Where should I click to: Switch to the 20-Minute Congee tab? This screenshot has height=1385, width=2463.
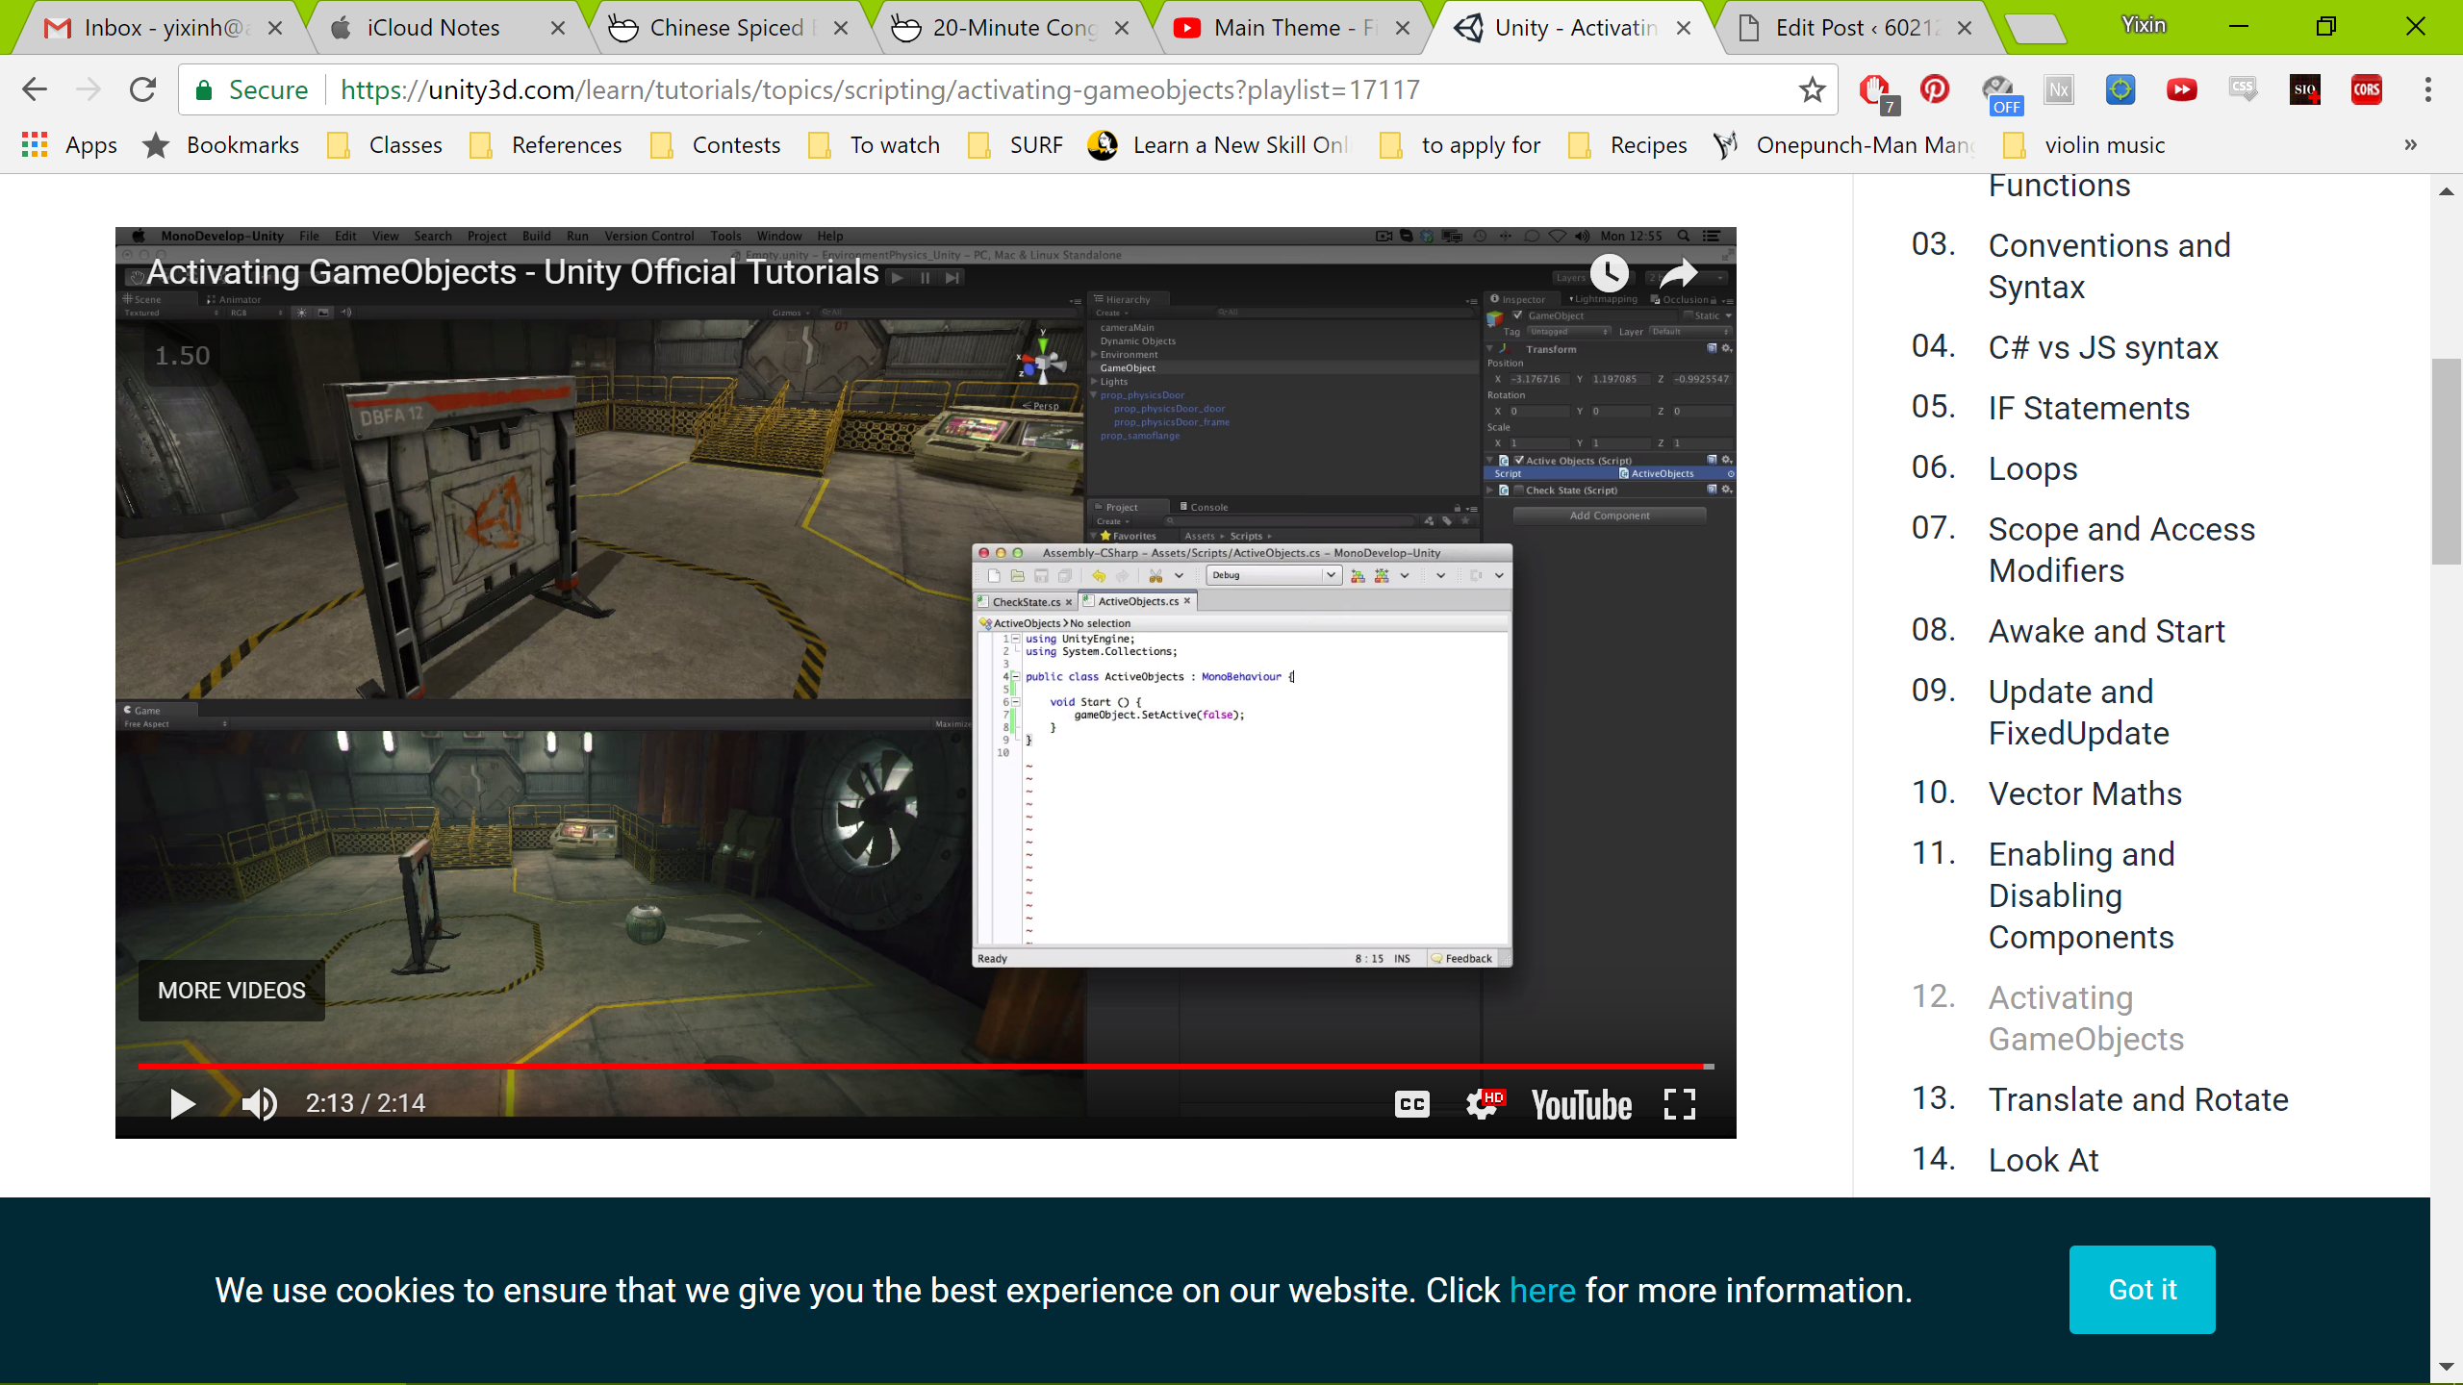(x=1010, y=28)
